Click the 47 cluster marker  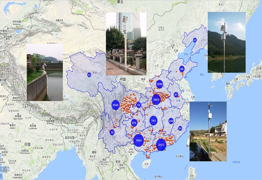click(x=176, y=95)
